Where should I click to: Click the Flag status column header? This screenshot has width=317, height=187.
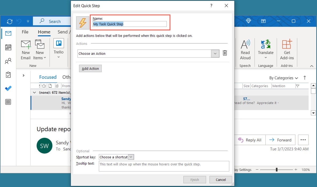coord(297,86)
